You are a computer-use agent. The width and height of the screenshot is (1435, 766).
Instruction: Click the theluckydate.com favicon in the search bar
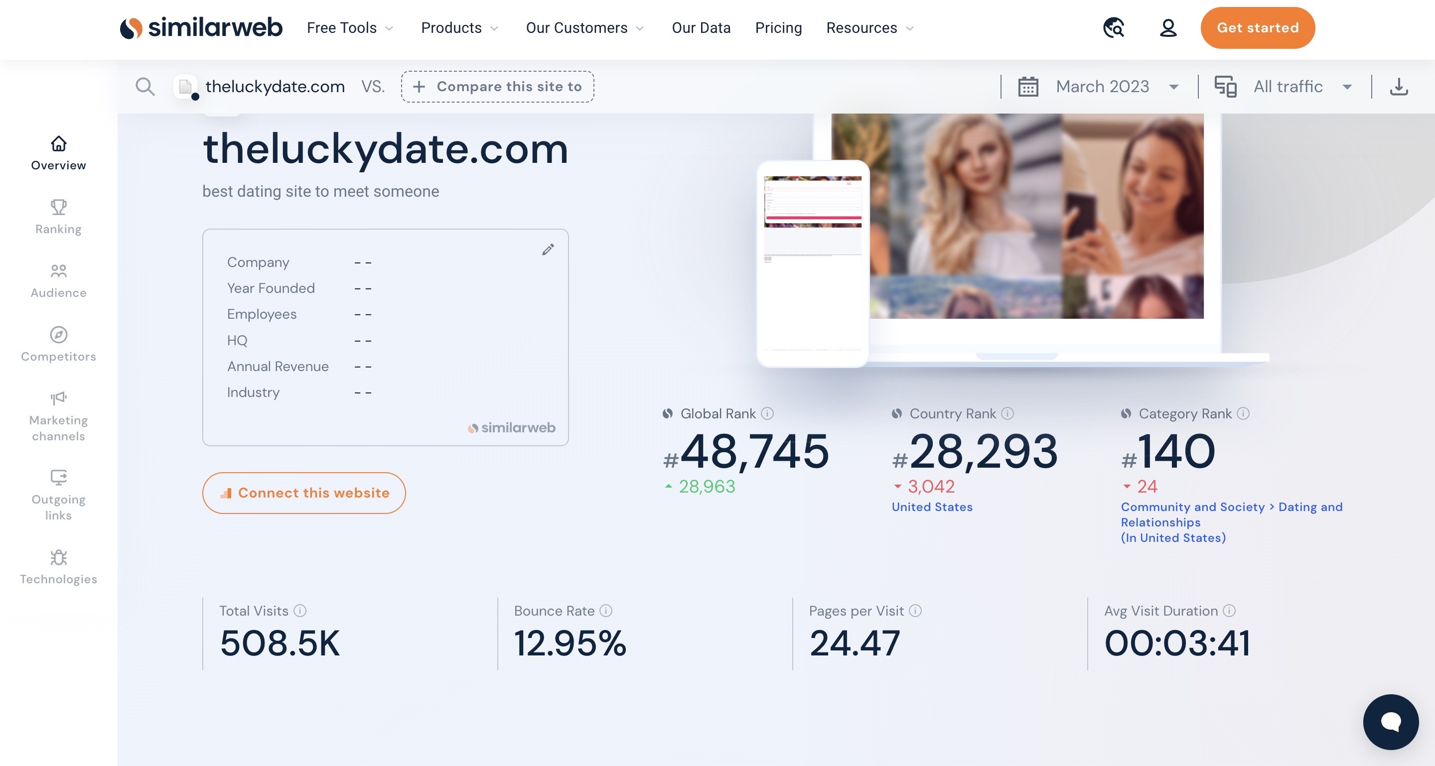(x=185, y=86)
